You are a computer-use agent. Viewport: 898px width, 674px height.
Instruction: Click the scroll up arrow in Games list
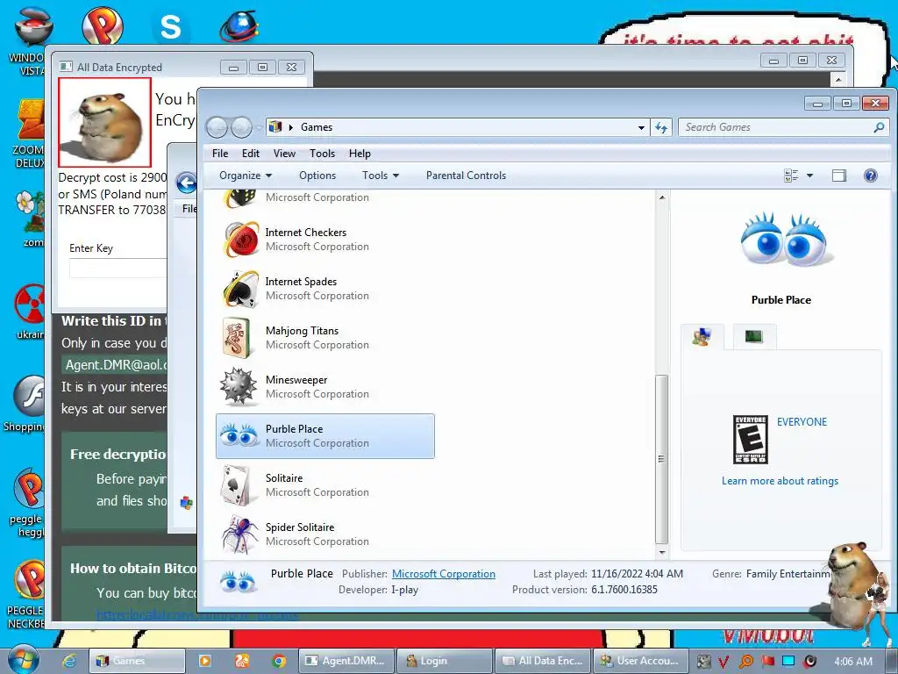(662, 197)
